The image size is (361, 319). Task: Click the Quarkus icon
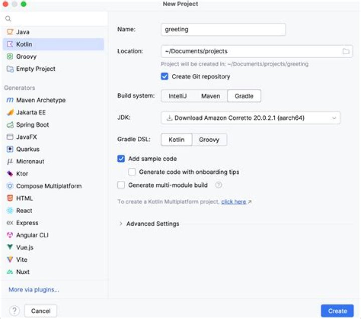click(10, 149)
